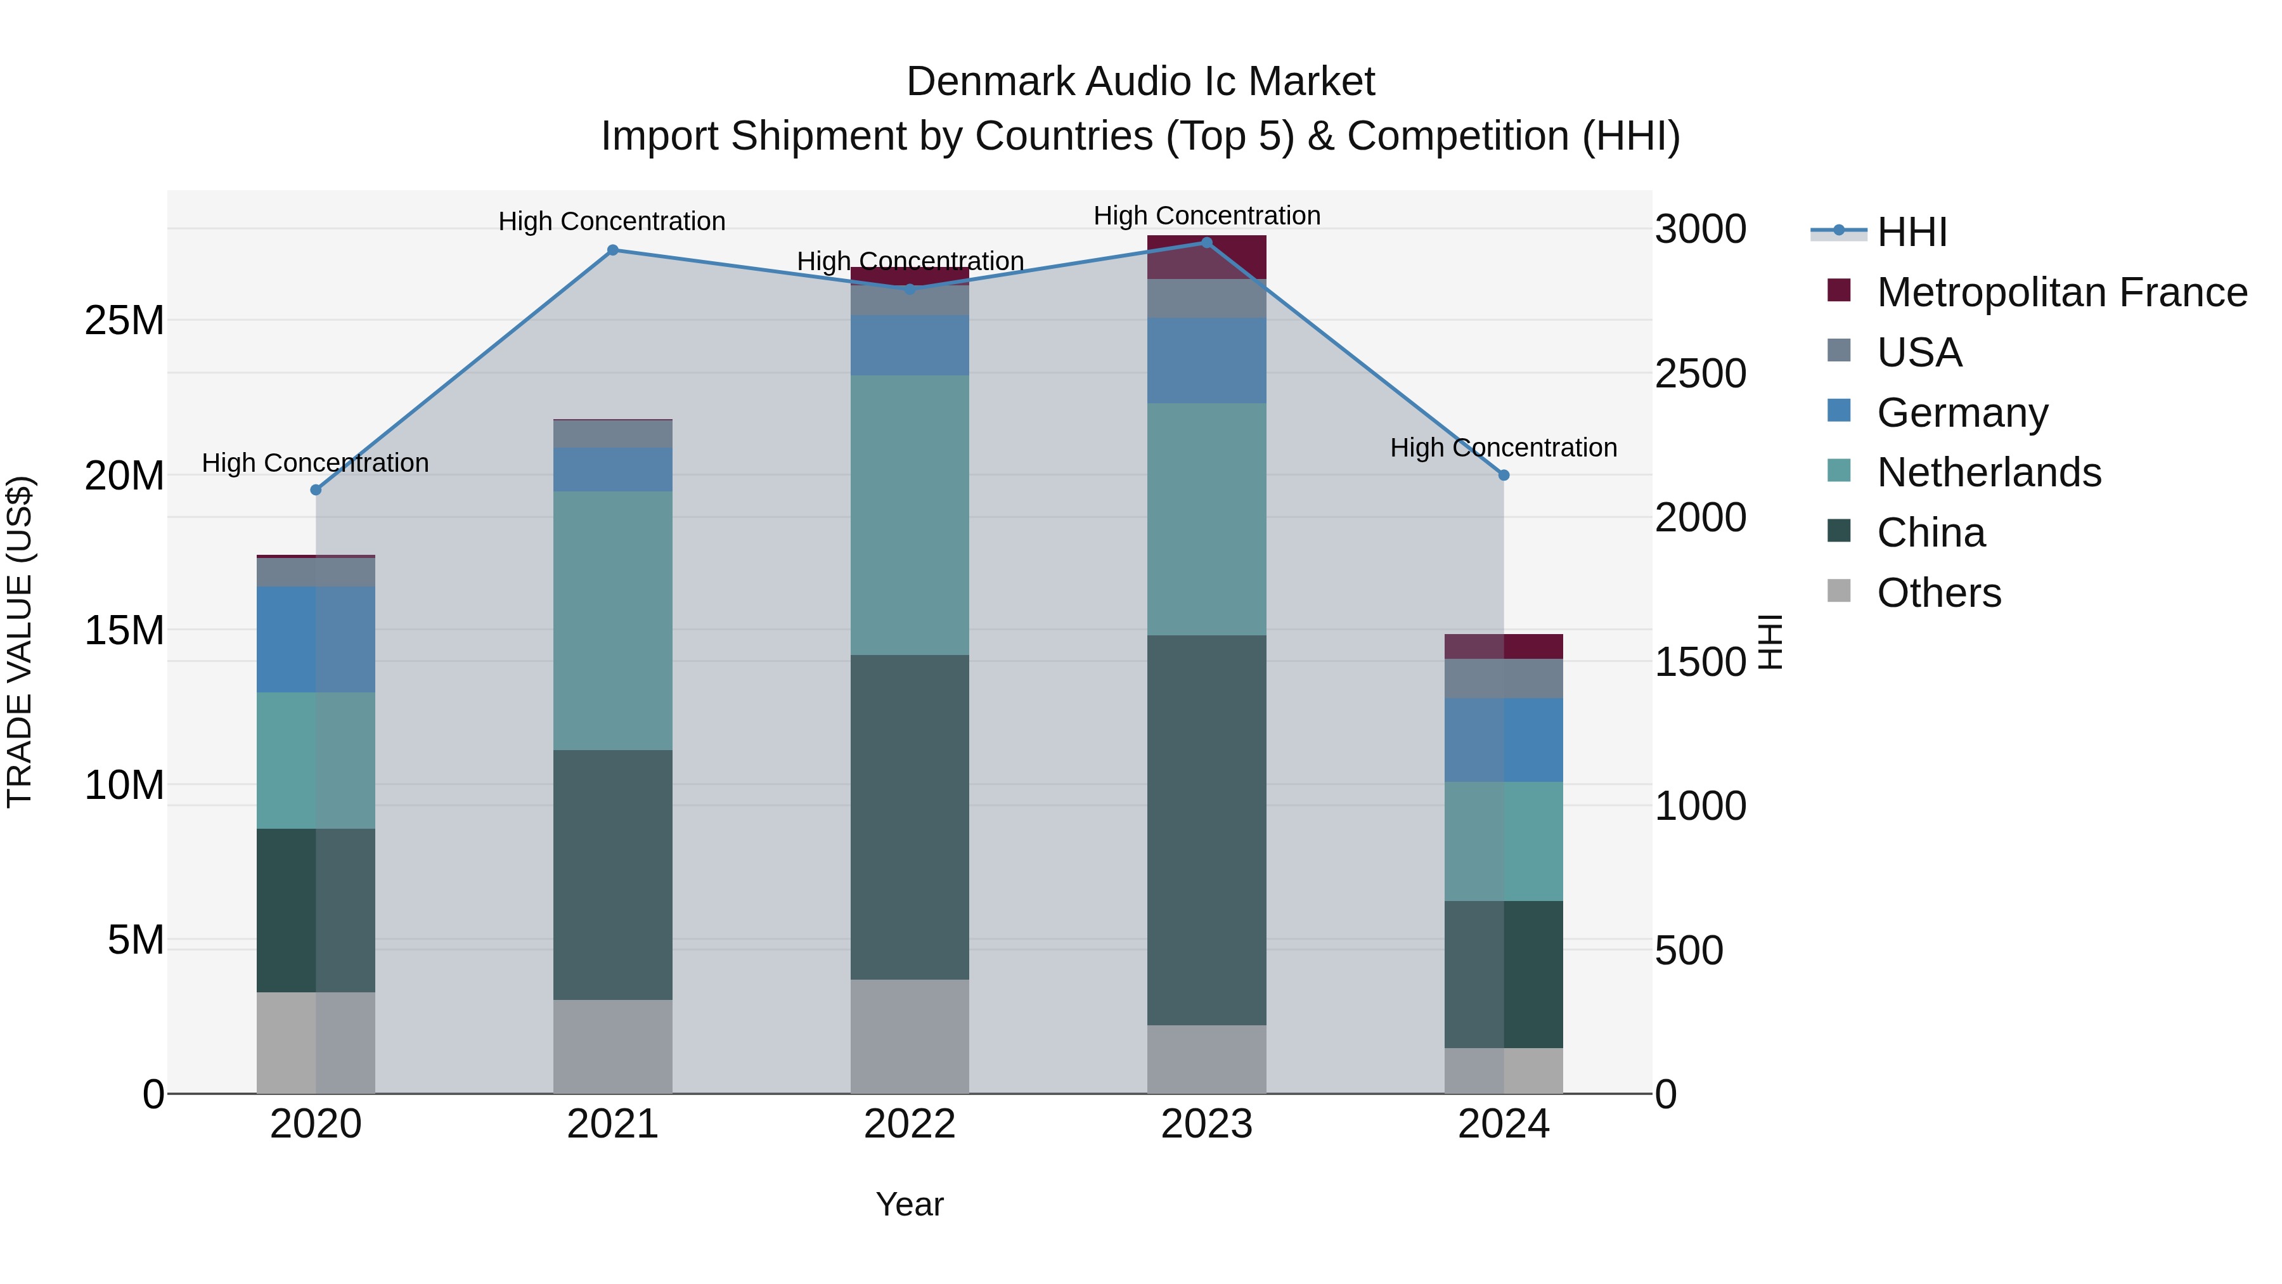Click the Import Shipment by Countries subtitle
Screen dimensions: 2282x1284
click(x=1141, y=136)
